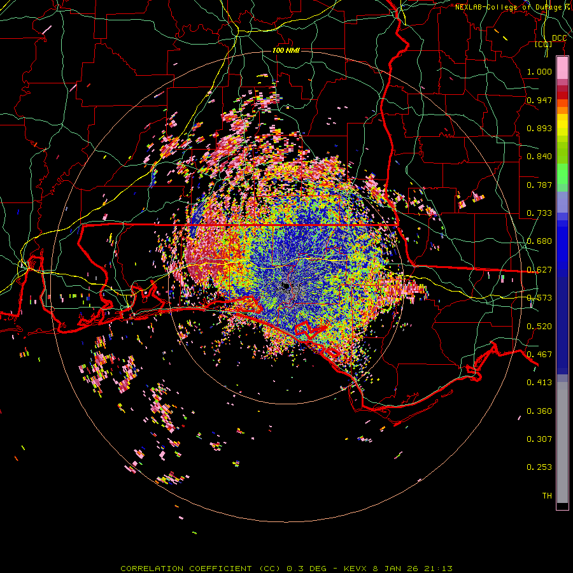Click the 0.680 color scale value
Viewport: 573px width, 573px height.
pyautogui.click(x=539, y=241)
